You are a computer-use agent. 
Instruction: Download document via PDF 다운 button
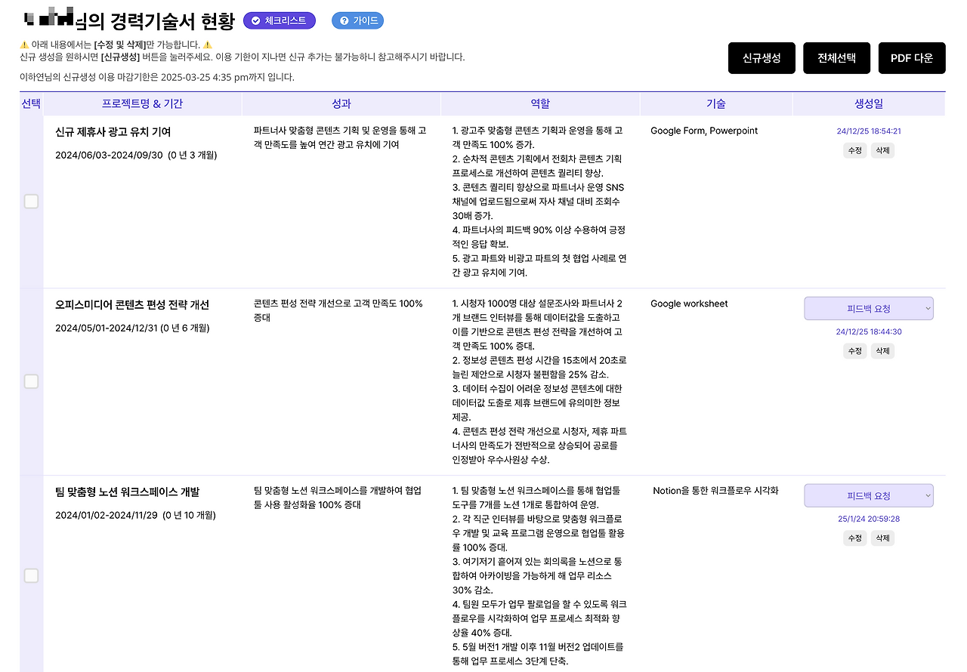(912, 57)
